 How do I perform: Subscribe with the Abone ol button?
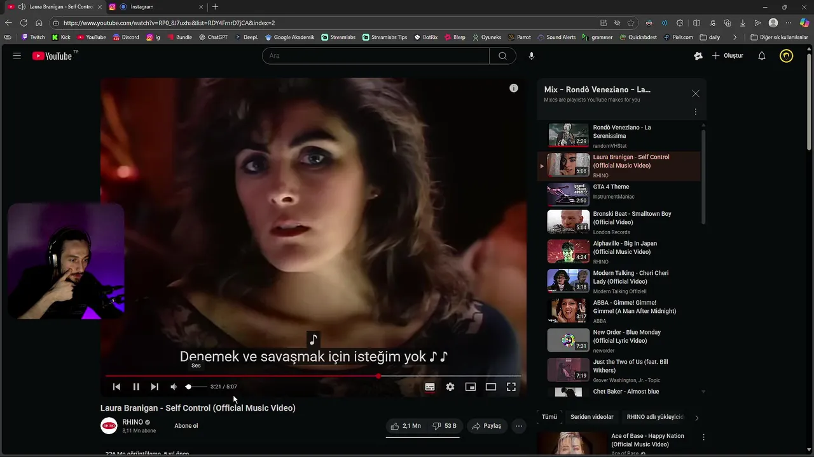click(x=186, y=426)
